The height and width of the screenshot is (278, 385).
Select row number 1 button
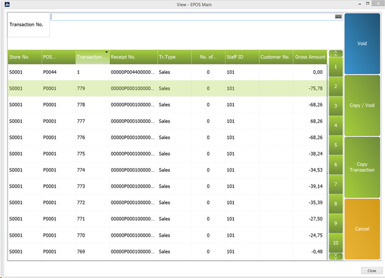[336, 66]
